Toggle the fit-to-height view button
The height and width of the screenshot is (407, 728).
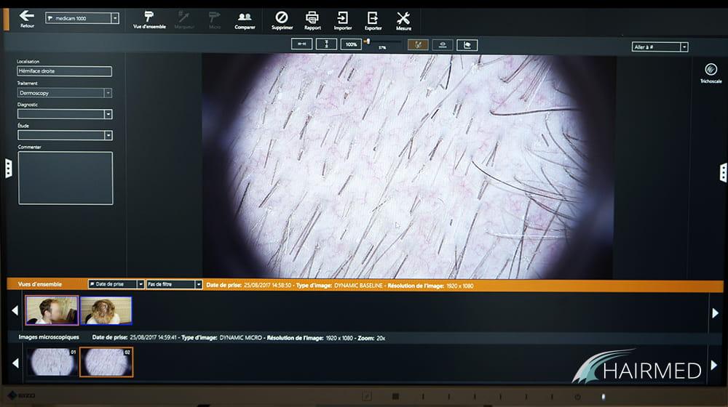click(x=326, y=44)
